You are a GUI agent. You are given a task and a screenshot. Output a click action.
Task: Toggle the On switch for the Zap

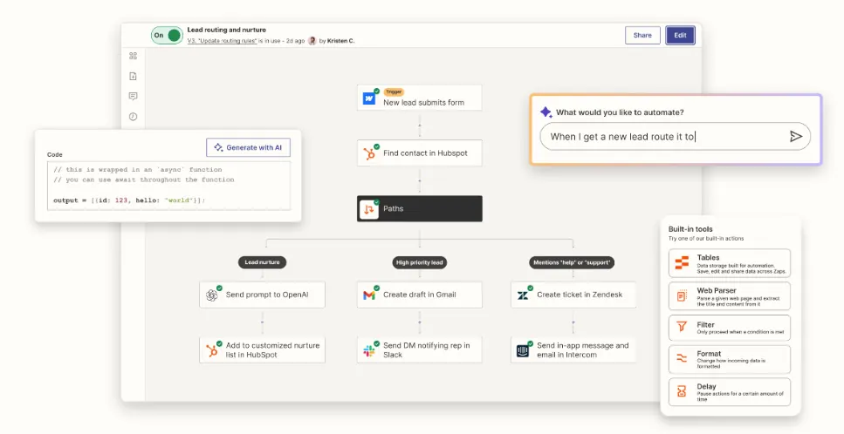point(167,36)
